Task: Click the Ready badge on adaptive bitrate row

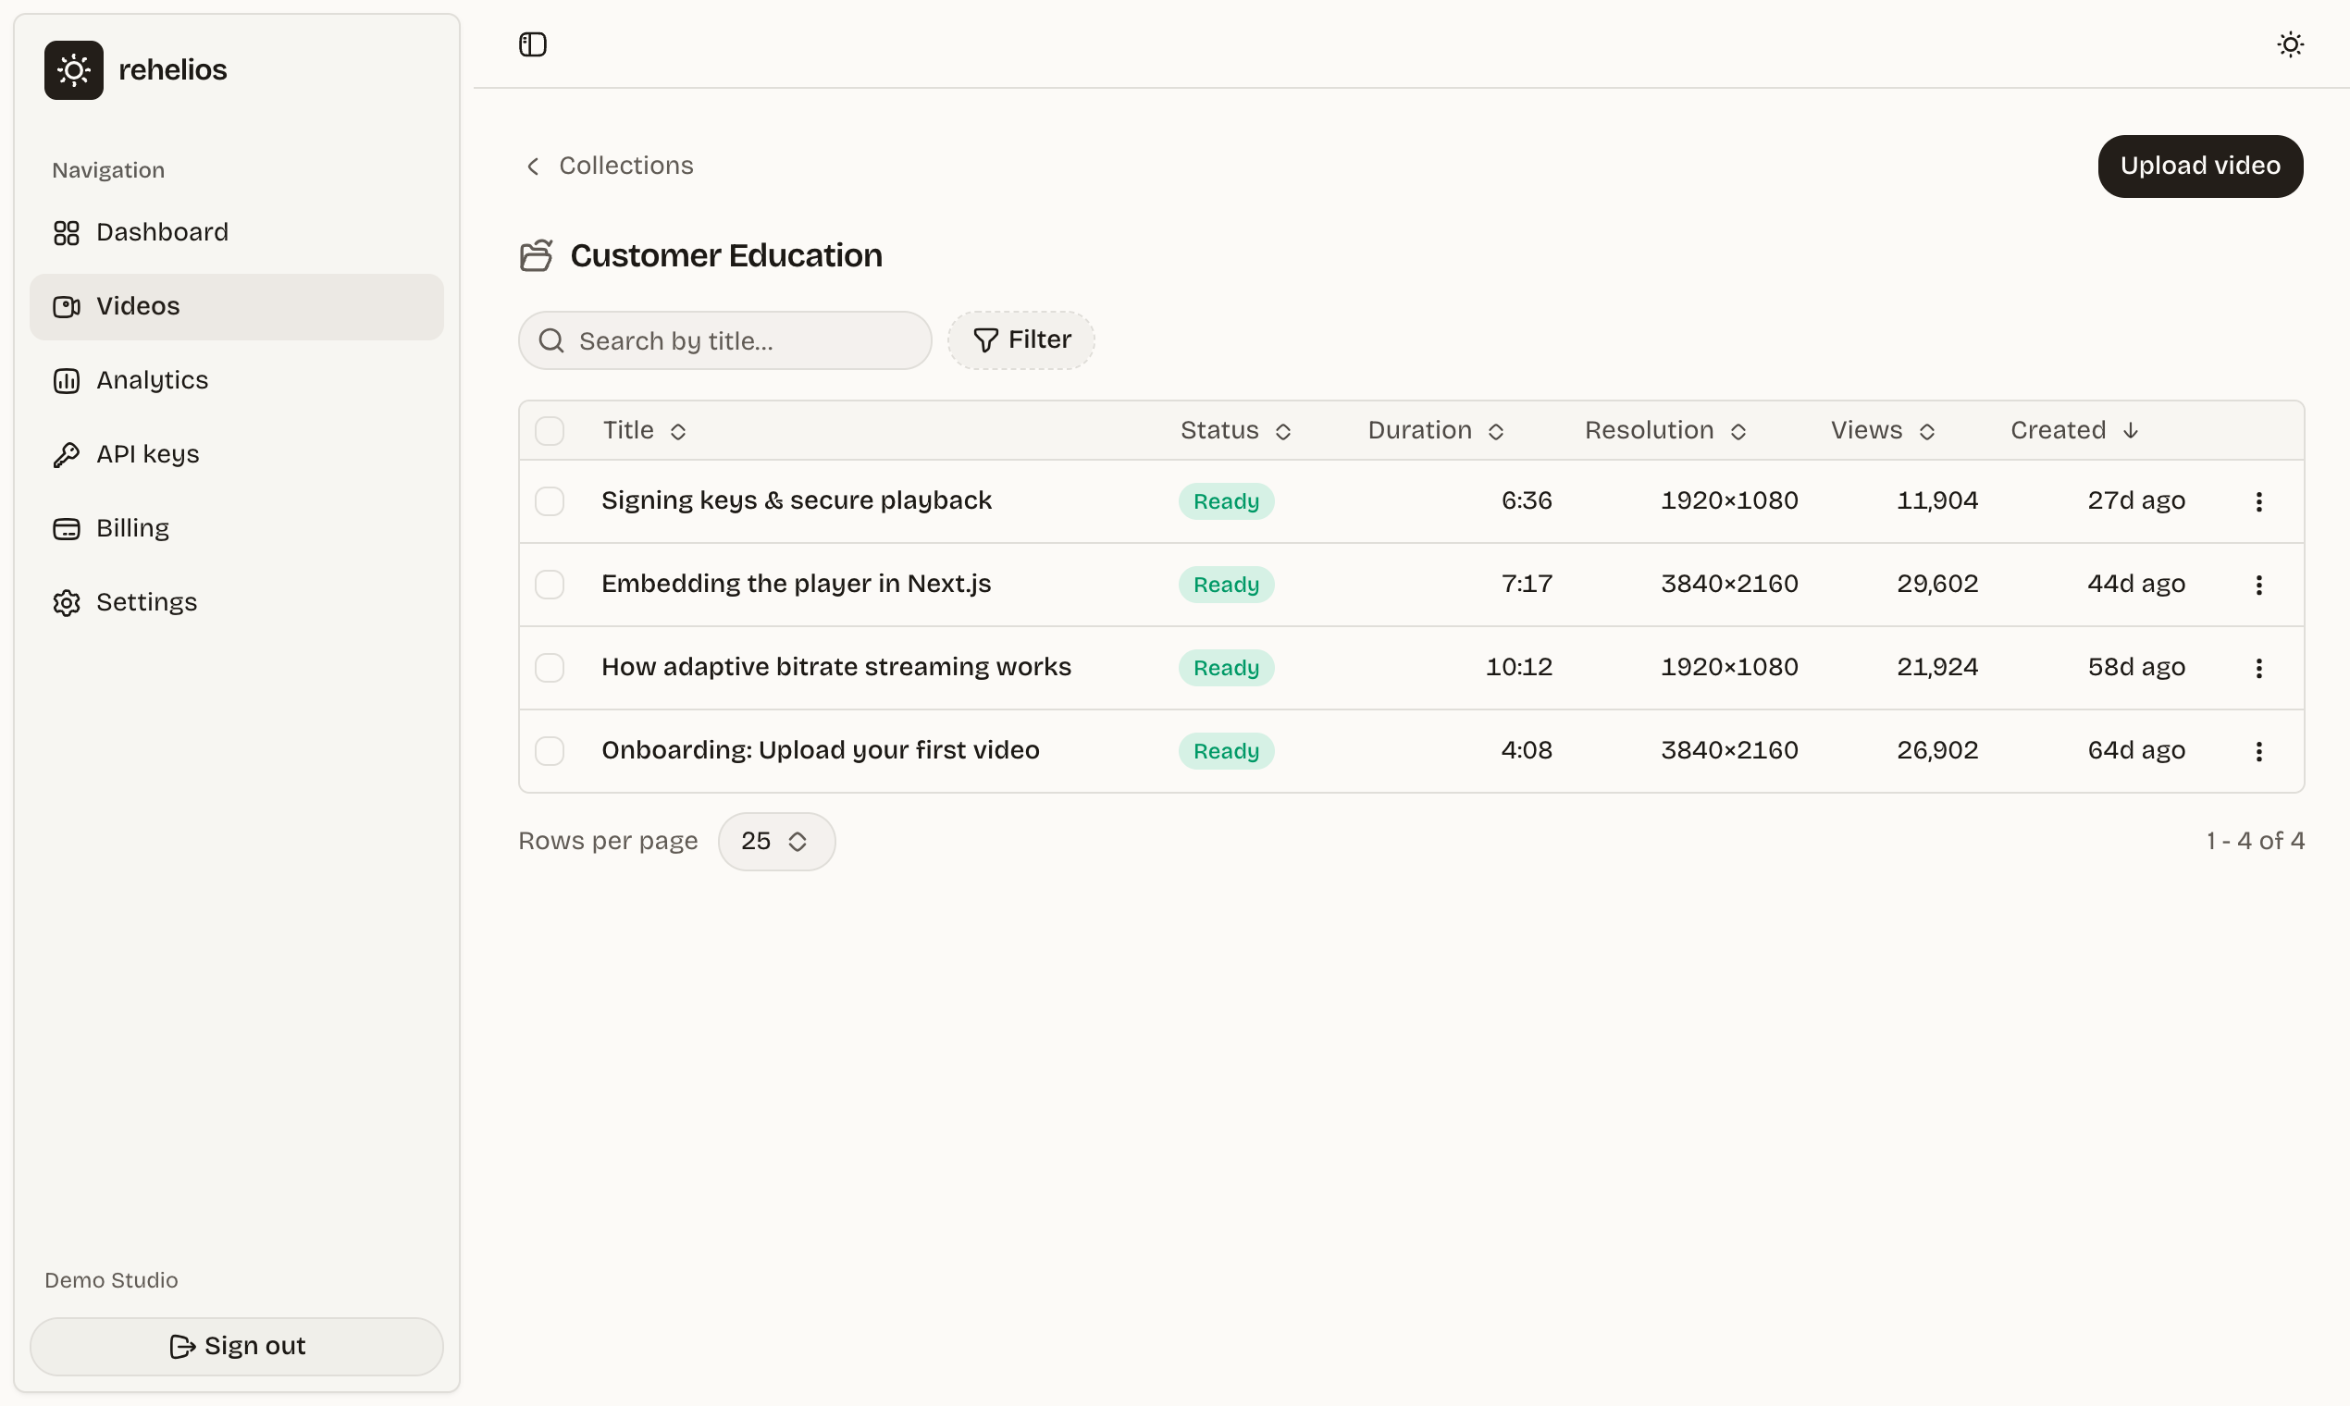Action: click(x=1225, y=668)
